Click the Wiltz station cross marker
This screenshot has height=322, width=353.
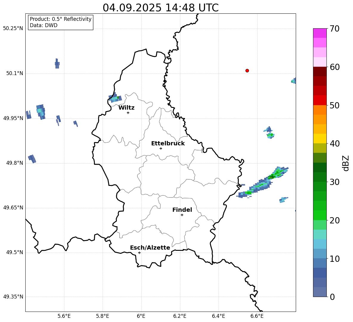pos(128,113)
